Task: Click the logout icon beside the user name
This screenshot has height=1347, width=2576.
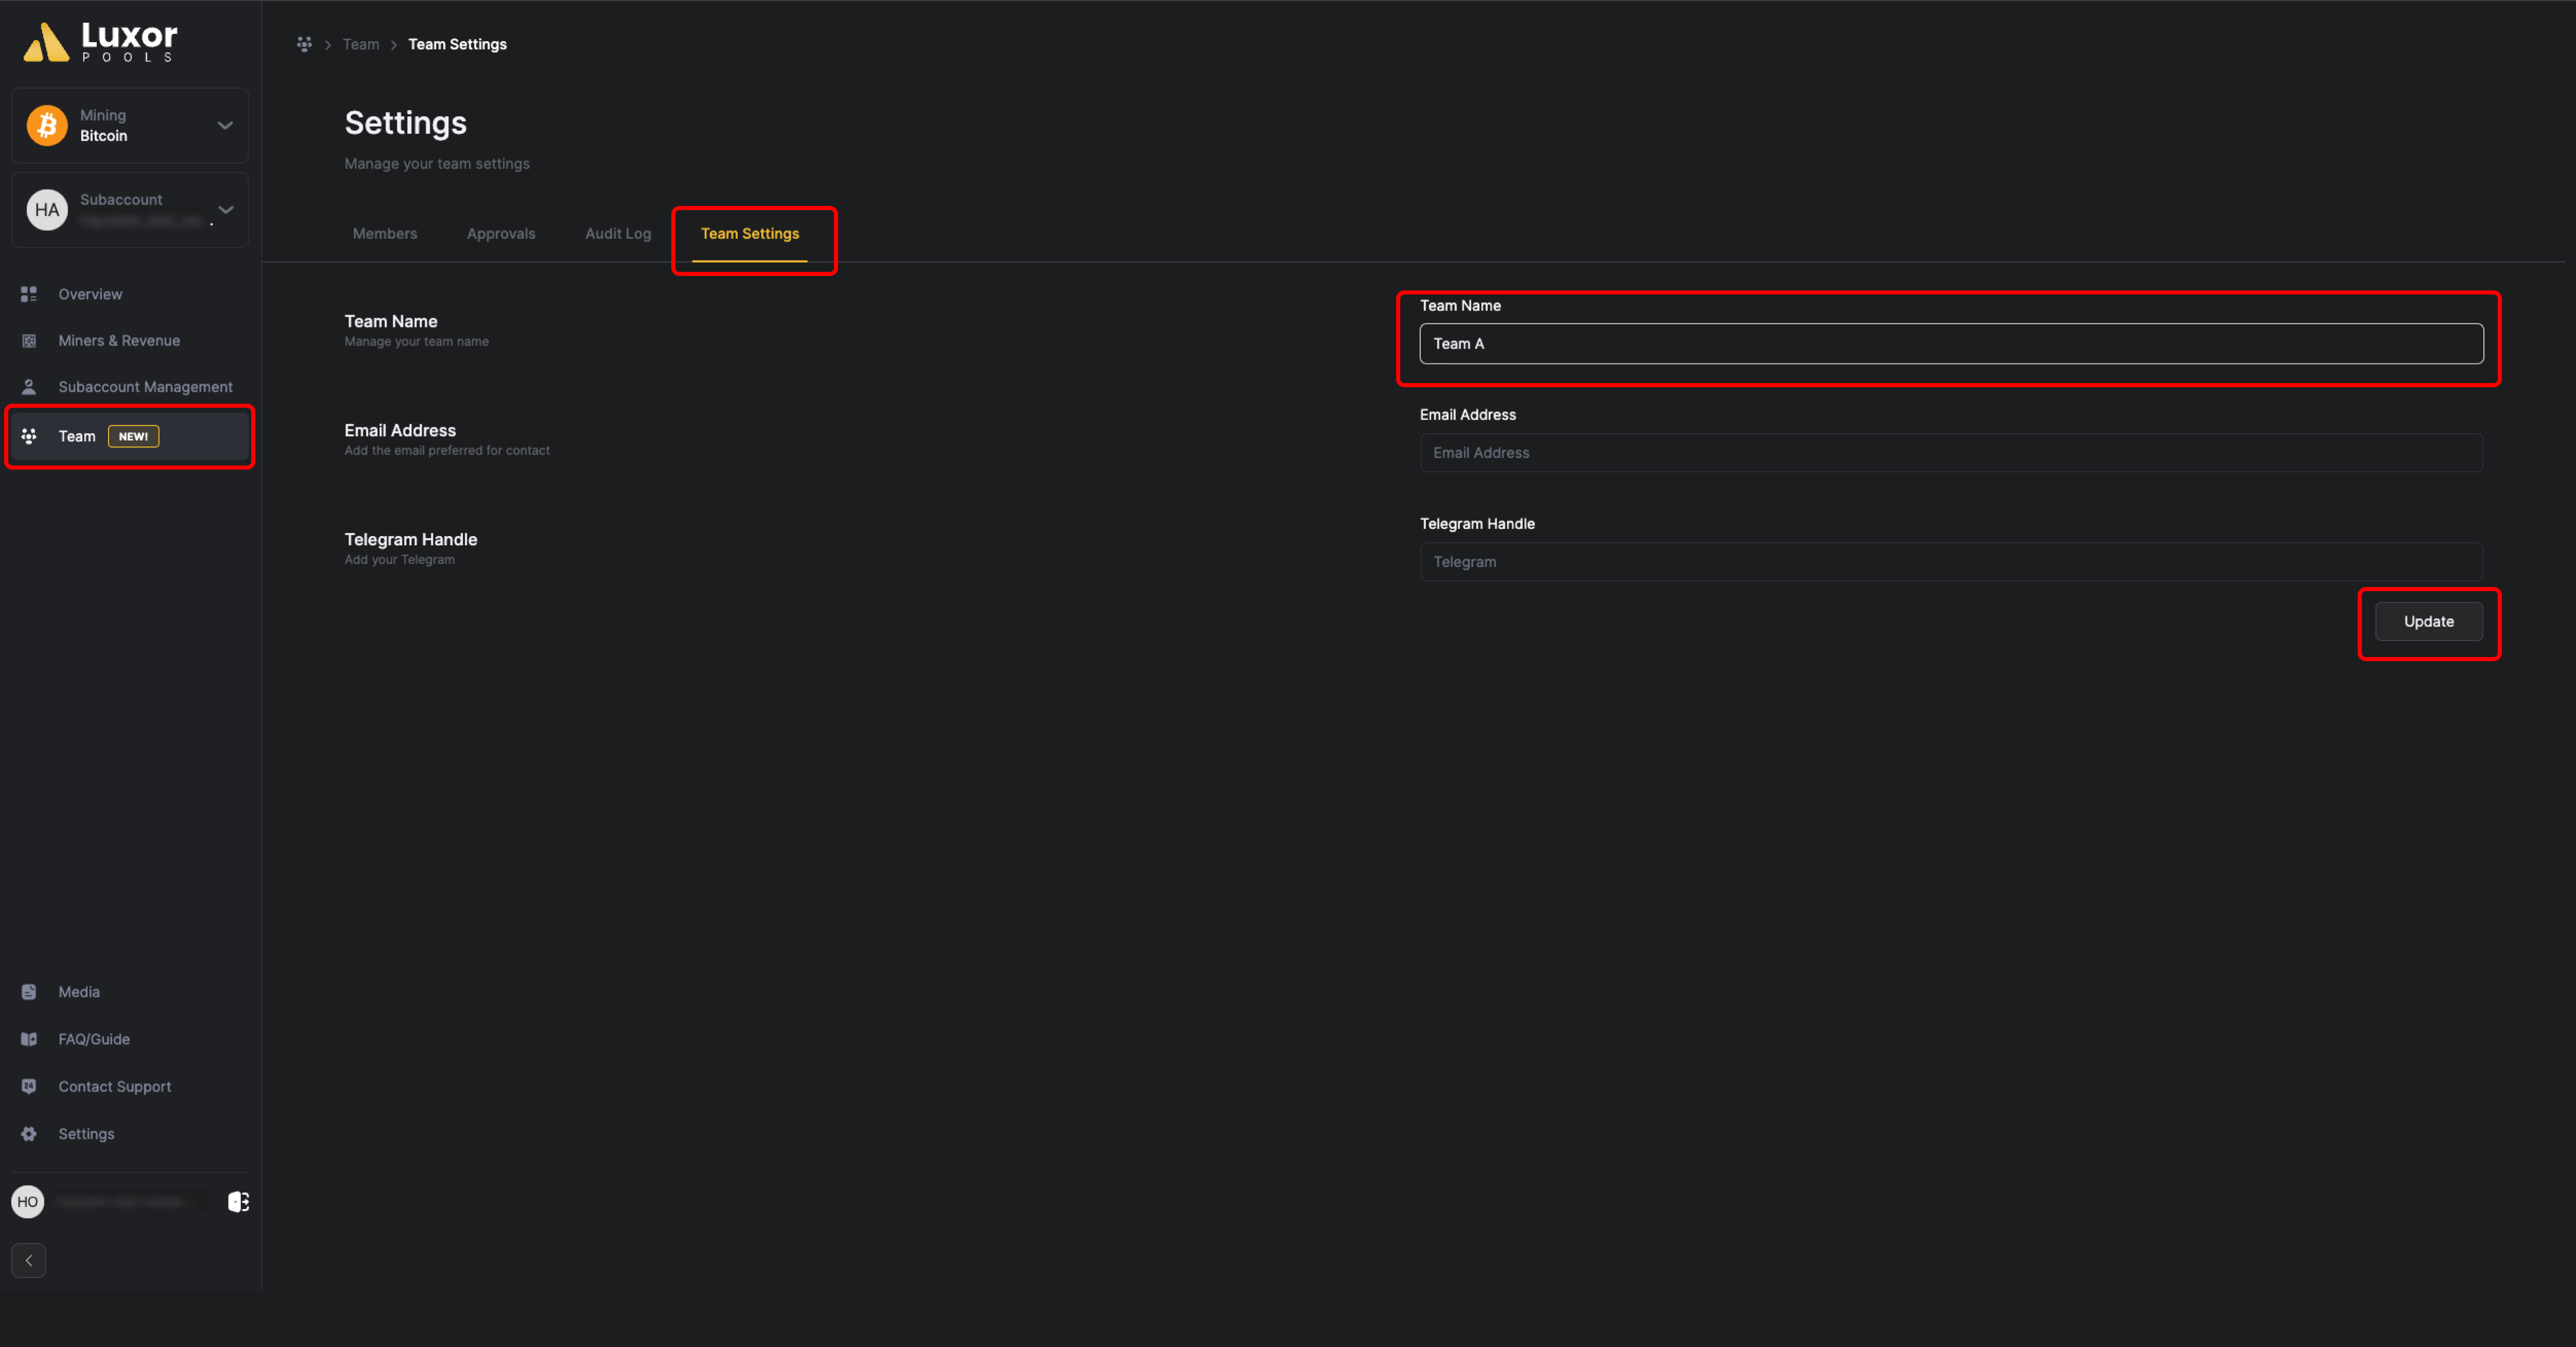Action: [238, 1202]
